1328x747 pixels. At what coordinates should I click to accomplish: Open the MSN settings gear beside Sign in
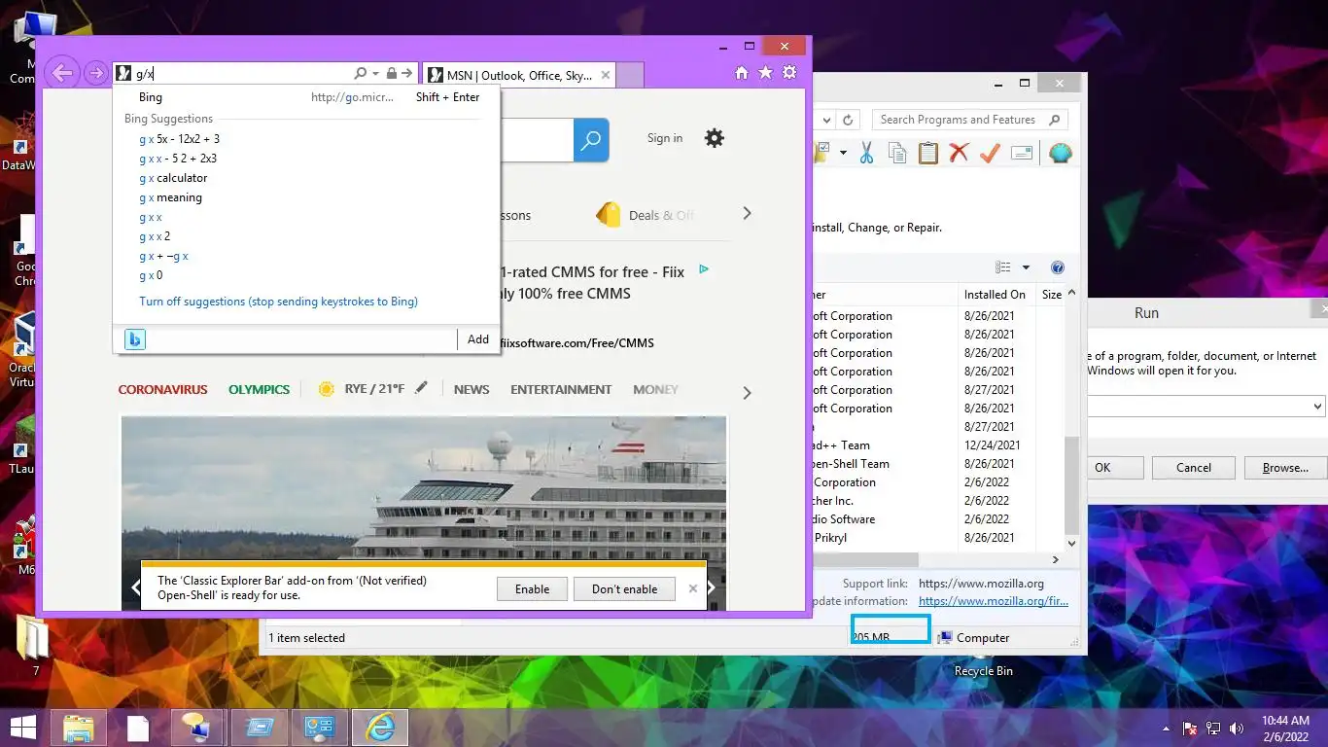(715, 138)
